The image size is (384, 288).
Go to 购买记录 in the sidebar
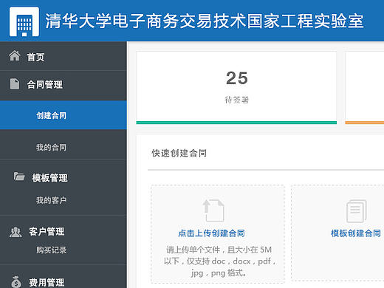[x=51, y=250]
